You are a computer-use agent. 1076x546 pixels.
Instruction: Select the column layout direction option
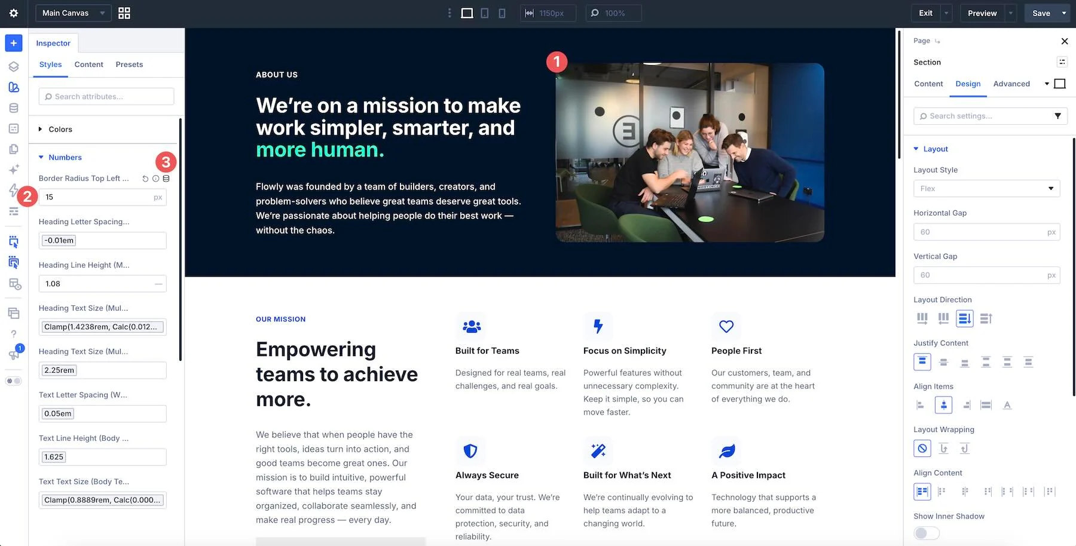(x=965, y=318)
